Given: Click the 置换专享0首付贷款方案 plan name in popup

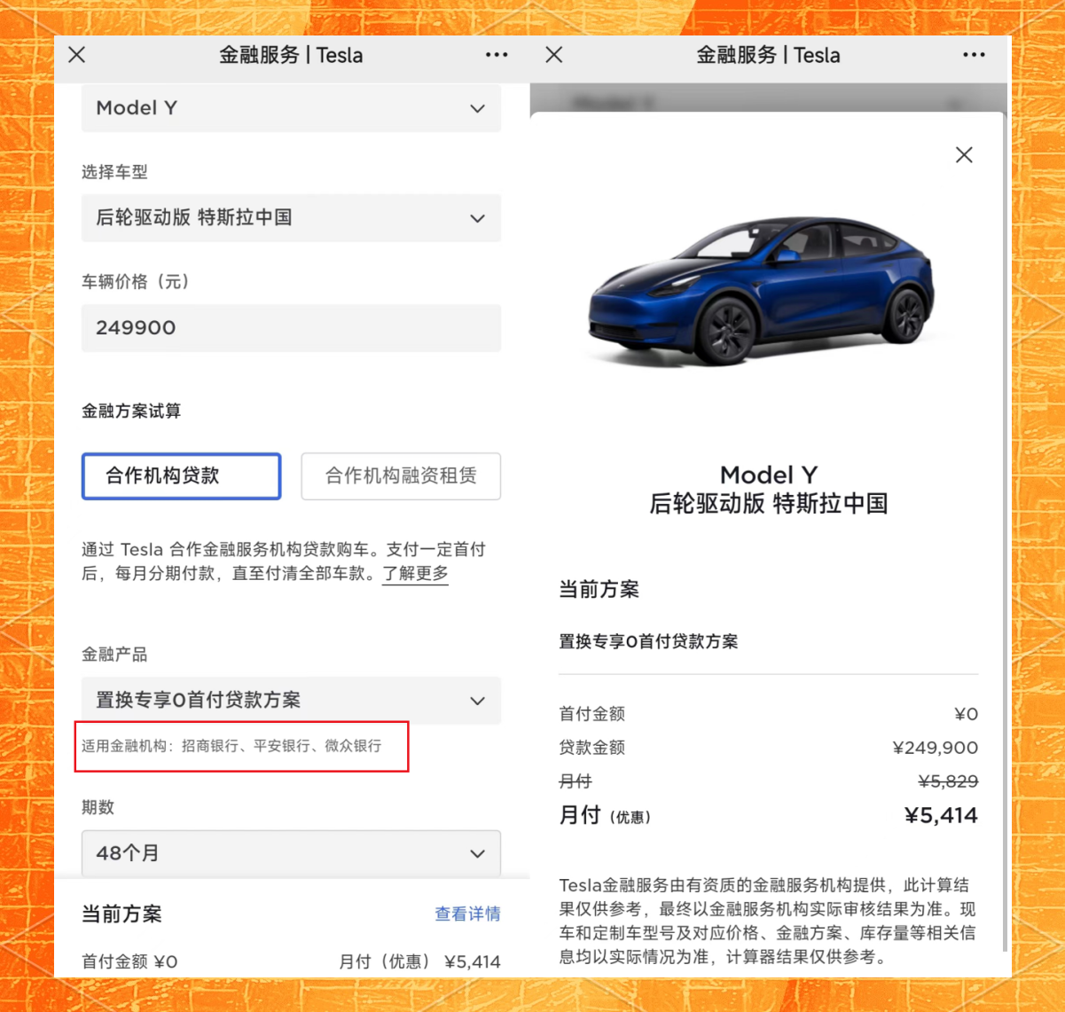Looking at the screenshot, I should [x=648, y=641].
